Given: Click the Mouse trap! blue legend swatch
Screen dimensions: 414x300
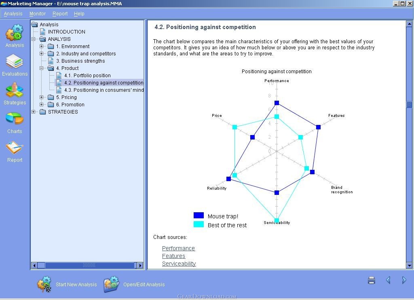Looking at the screenshot, I should 199,215.
